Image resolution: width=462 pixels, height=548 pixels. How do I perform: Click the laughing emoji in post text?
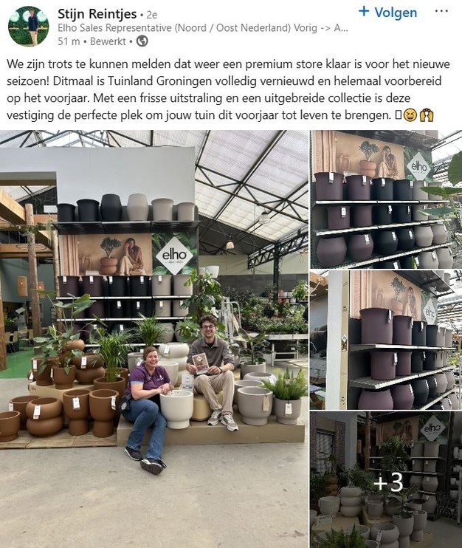pyautogui.click(x=410, y=115)
